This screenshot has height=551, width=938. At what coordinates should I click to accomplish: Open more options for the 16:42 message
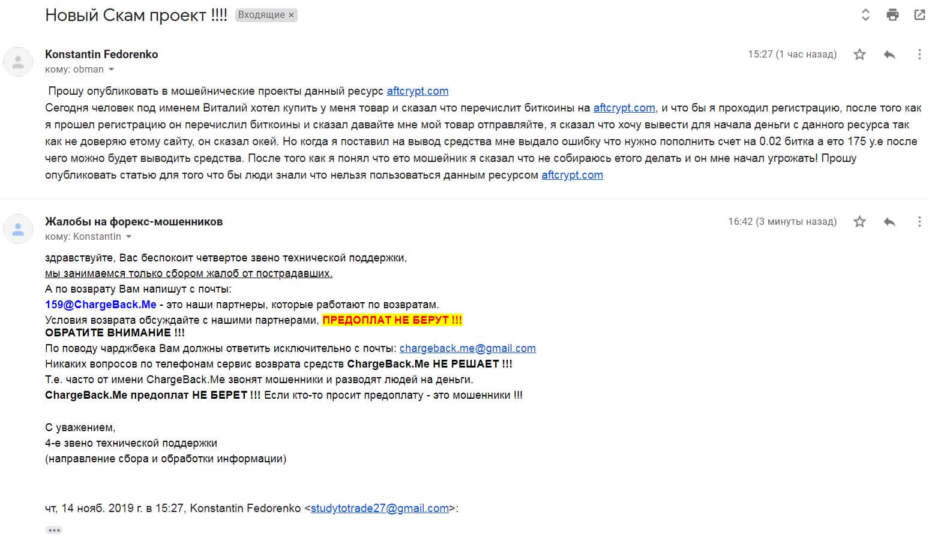[919, 222]
